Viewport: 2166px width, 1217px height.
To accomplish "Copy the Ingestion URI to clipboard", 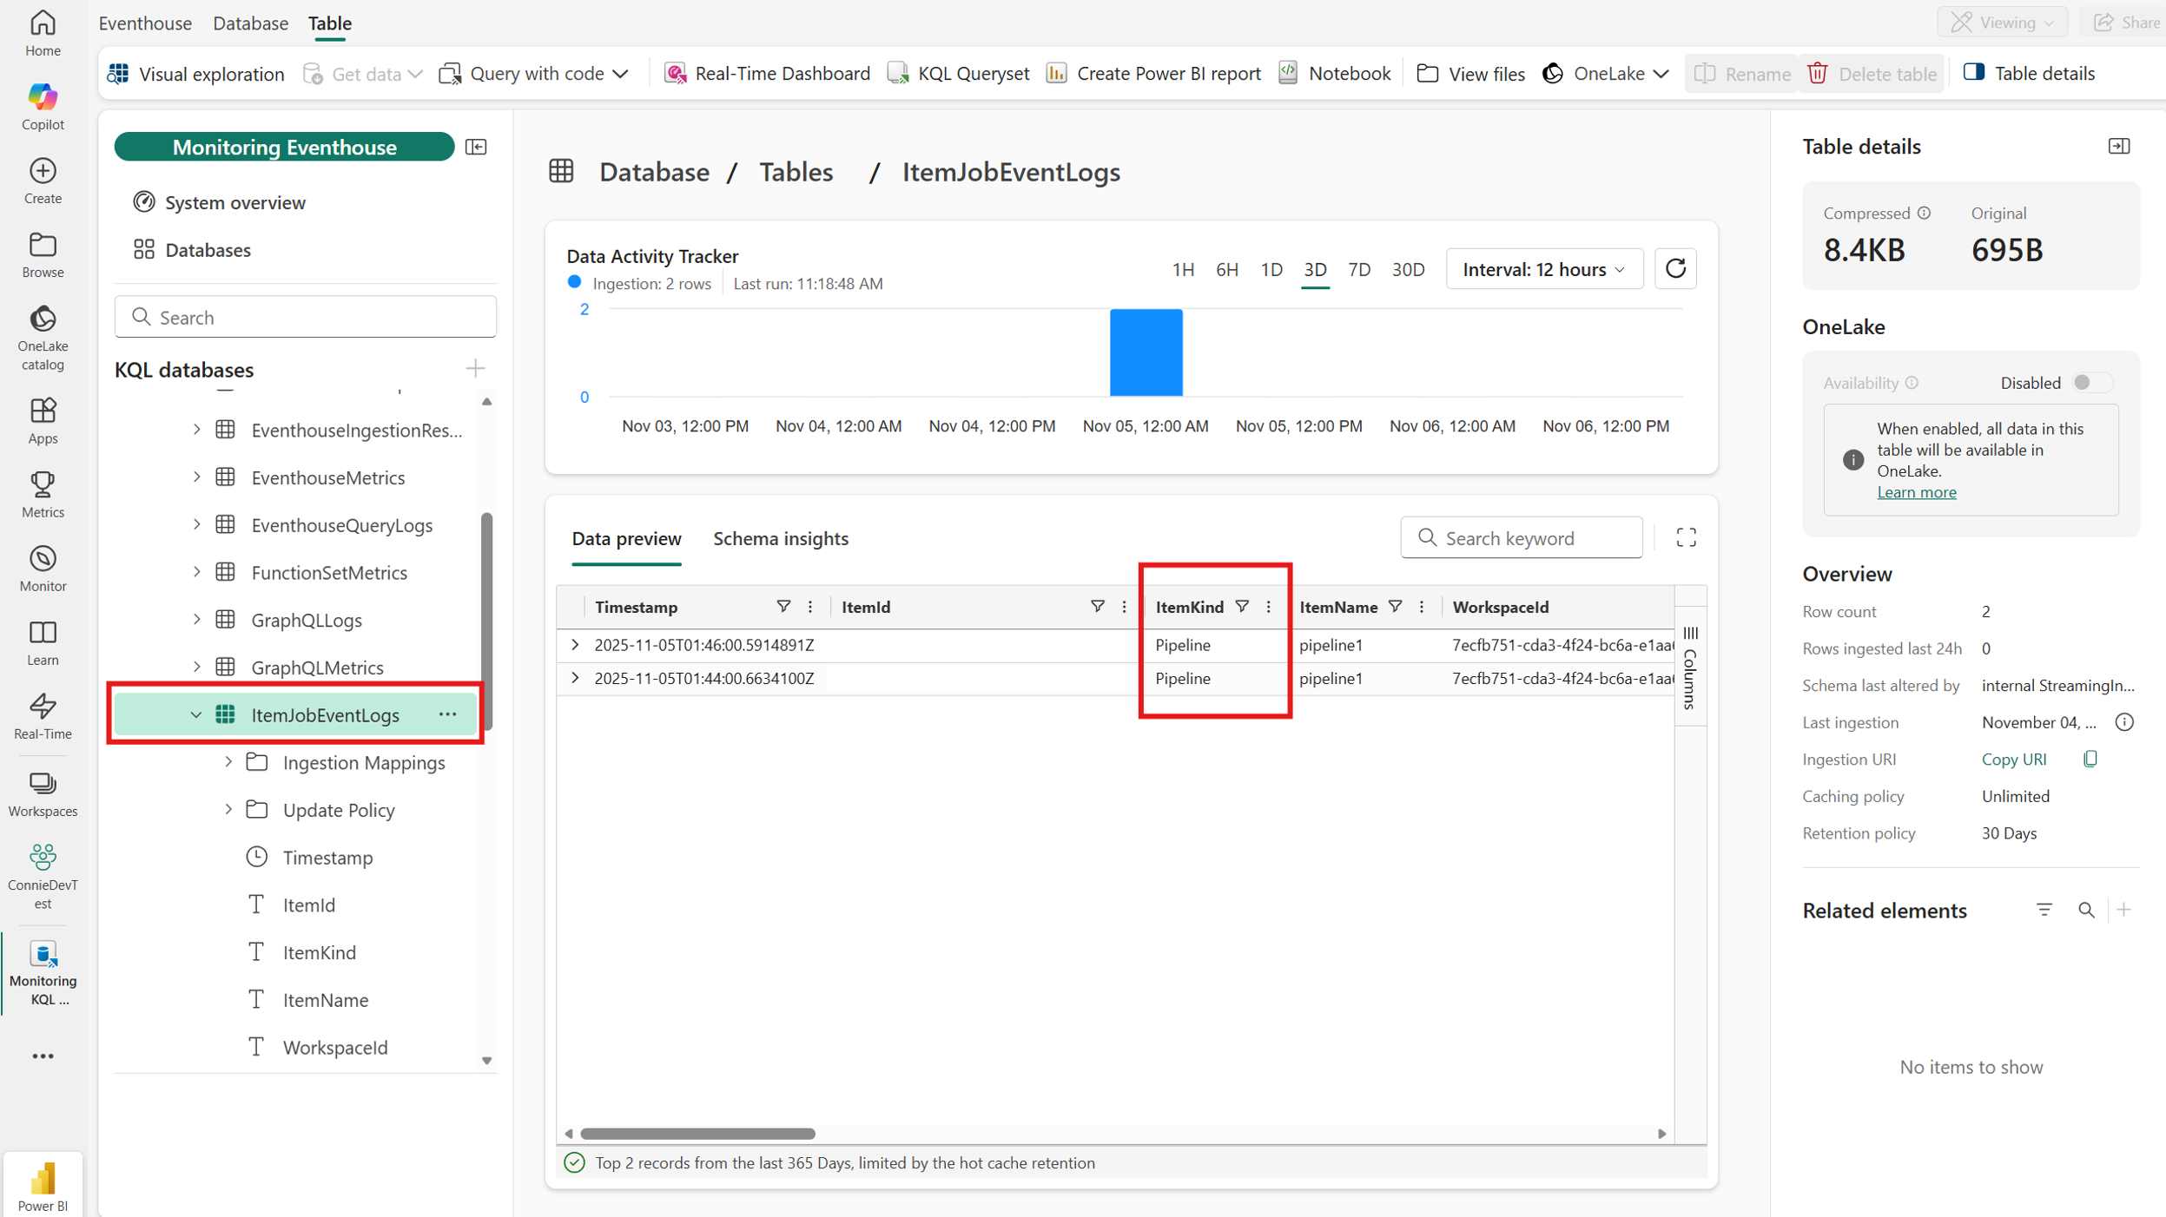I will pos(2090,760).
